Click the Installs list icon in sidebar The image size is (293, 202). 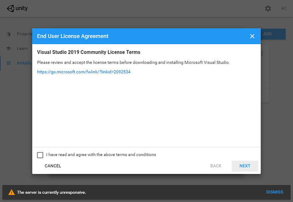8,63
